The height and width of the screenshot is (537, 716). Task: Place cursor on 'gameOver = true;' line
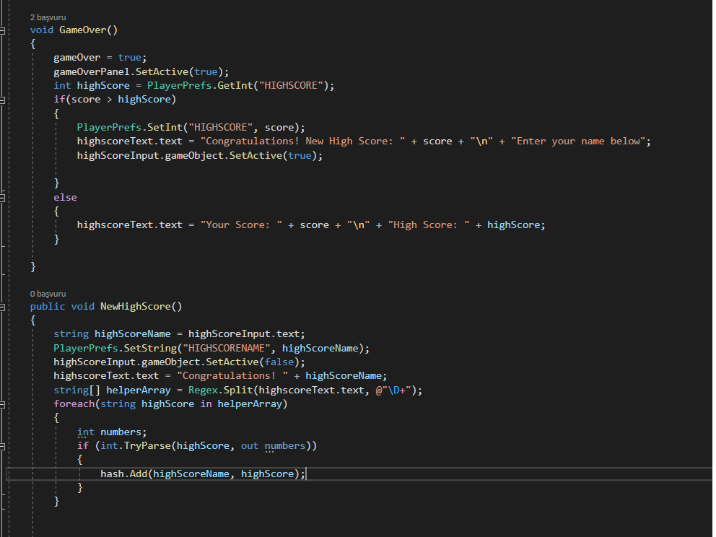100,58
